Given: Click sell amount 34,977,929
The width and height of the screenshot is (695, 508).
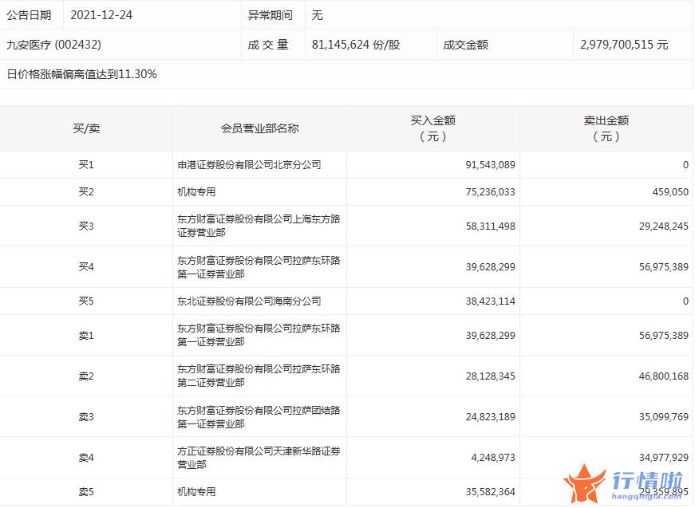Looking at the screenshot, I should click(664, 458).
